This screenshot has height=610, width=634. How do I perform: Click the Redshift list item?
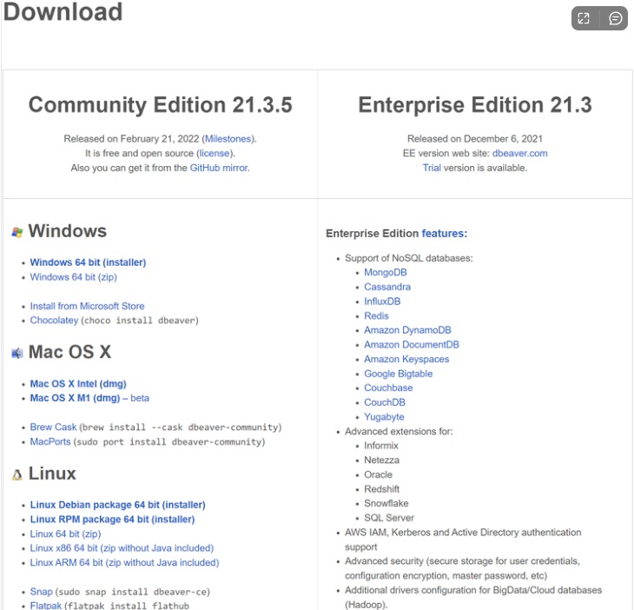point(381,489)
